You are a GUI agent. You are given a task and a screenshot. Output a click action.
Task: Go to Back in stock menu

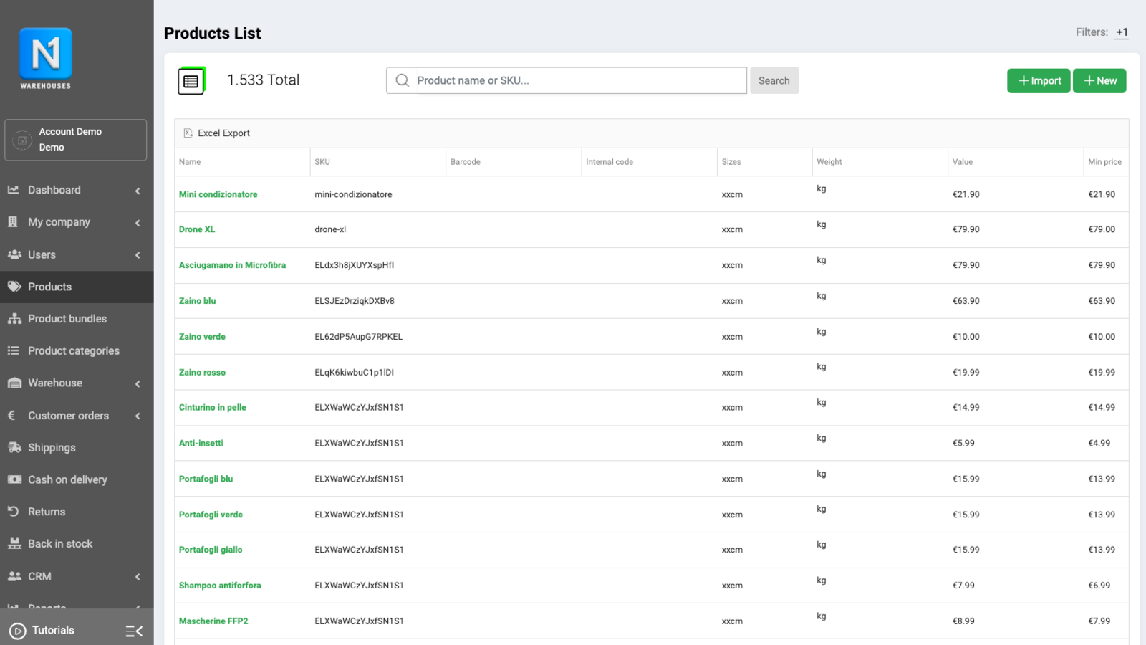60,544
